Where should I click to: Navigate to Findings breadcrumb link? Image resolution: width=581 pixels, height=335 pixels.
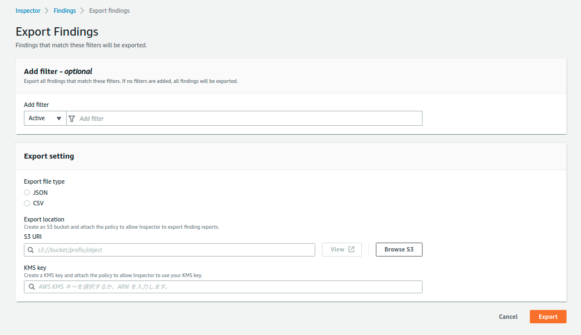[64, 11]
